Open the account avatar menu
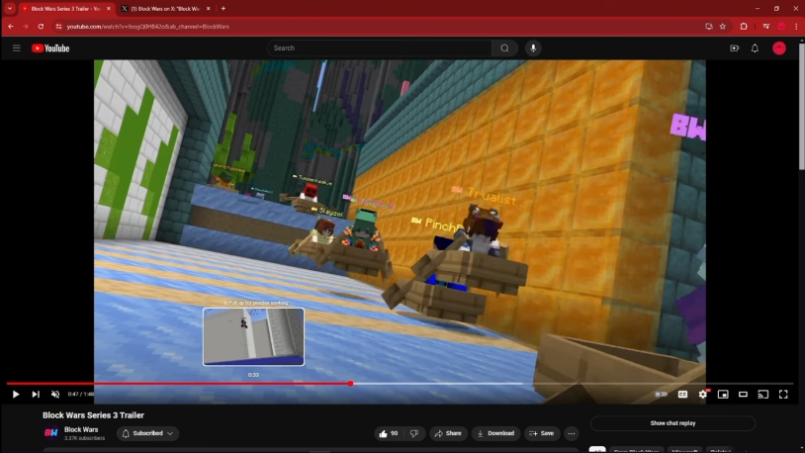Image resolution: width=805 pixels, height=453 pixels. point(779,48)
